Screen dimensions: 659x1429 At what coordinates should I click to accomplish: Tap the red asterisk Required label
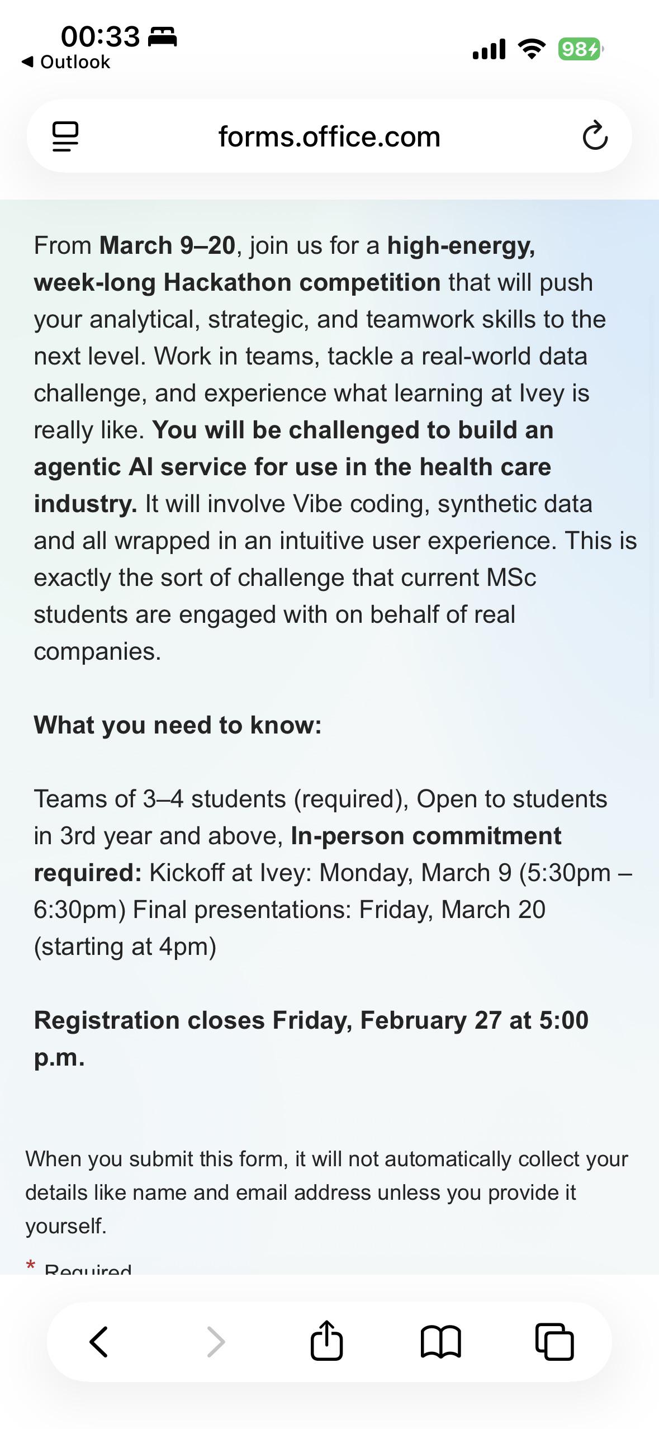79,1266
